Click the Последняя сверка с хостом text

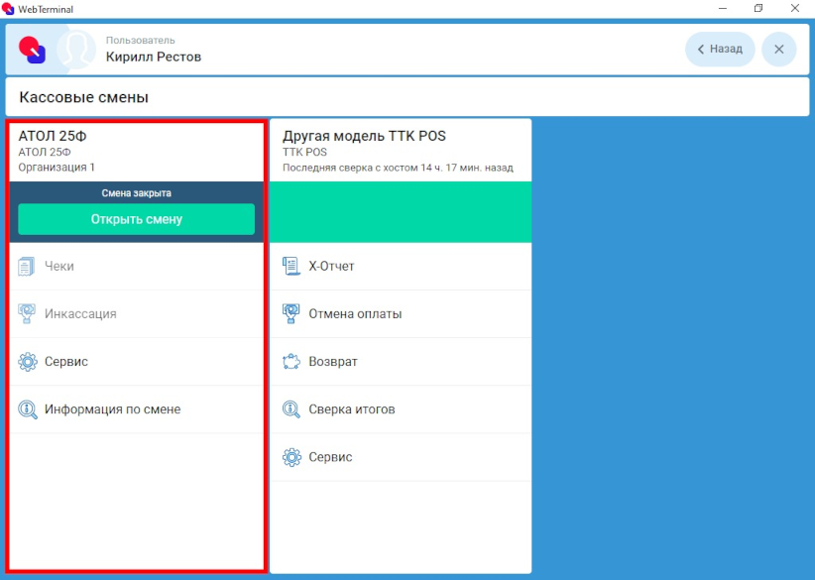pos(398,168)
